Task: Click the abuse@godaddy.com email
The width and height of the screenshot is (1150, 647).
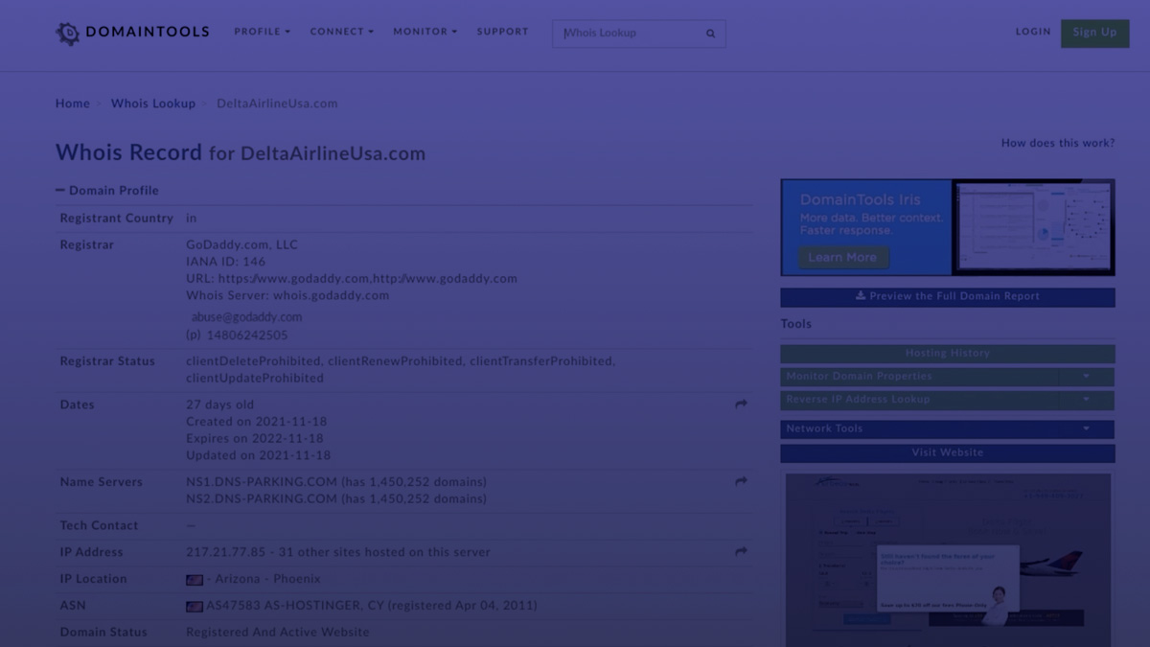Action: point(246,317)
